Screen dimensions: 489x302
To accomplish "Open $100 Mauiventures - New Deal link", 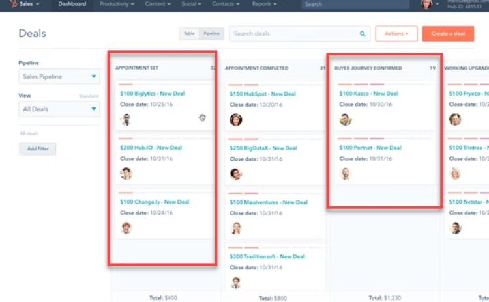I will tap(269, 202).
